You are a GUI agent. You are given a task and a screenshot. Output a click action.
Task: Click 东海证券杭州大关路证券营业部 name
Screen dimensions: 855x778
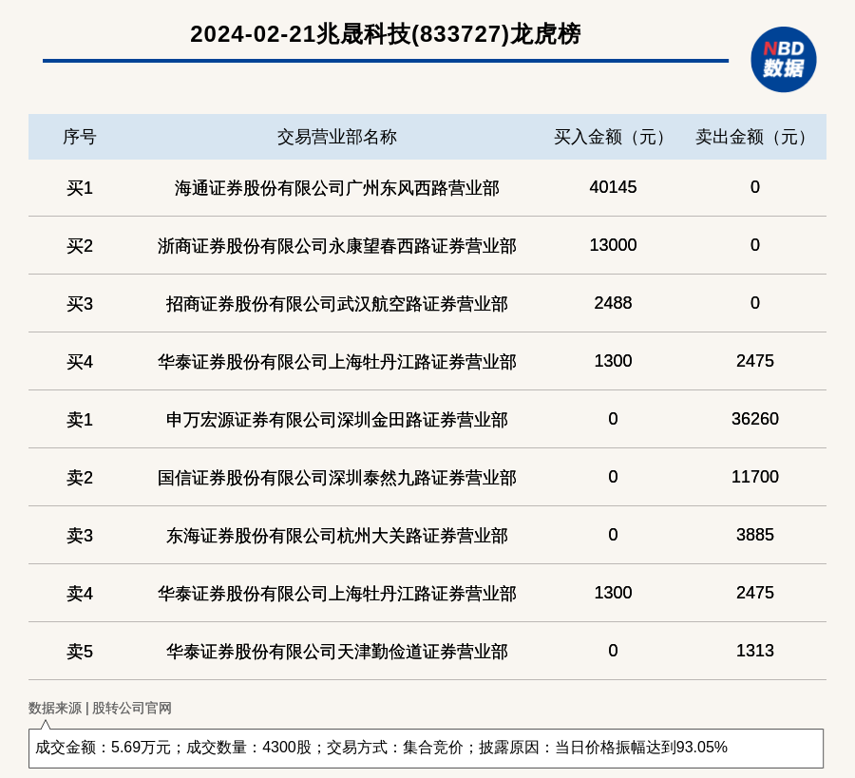coord(336,536)
